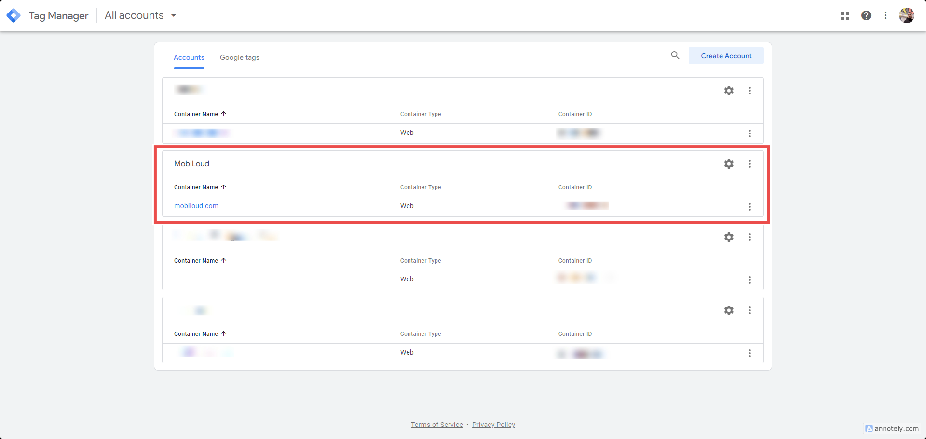Open the header more options menu

[885, 15]
